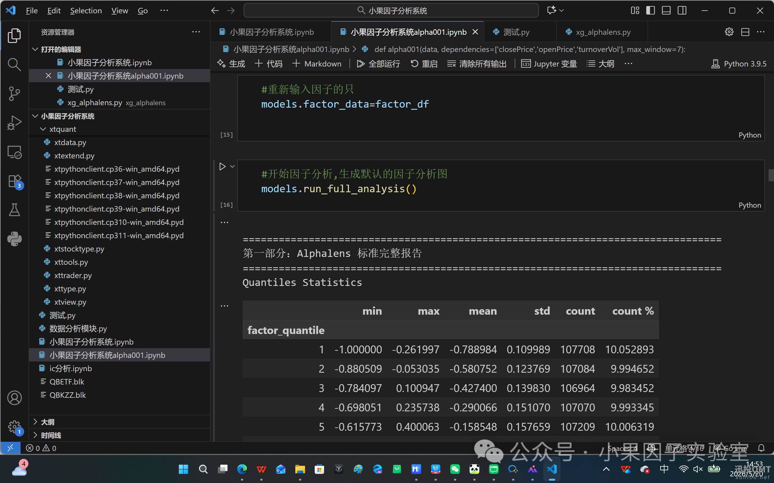The height and width of the screenshot is (483, 774).
Task: Open the Copilot dropdown chevron in title bar
Action: click(561, 11)
